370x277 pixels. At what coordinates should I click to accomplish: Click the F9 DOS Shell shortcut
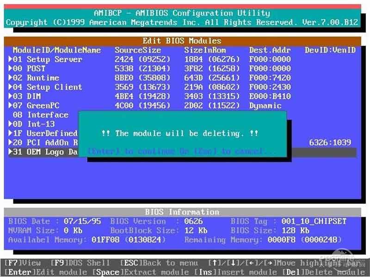[80, 263]
